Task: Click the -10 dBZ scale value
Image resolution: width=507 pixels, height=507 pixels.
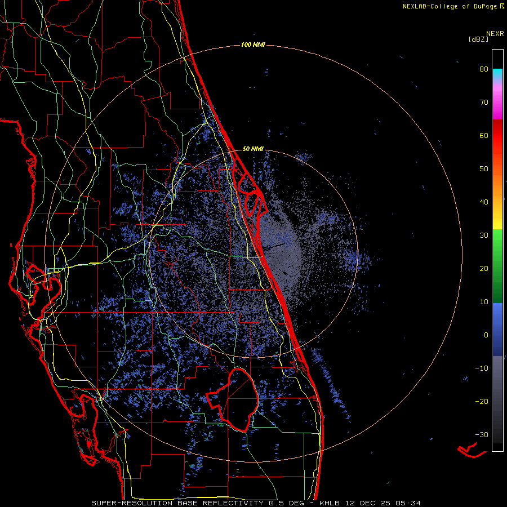Action: pyautogui.click(x=482, y=368)
